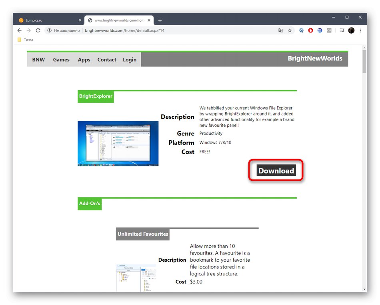Open a new tab with plus button

(160, 20)
